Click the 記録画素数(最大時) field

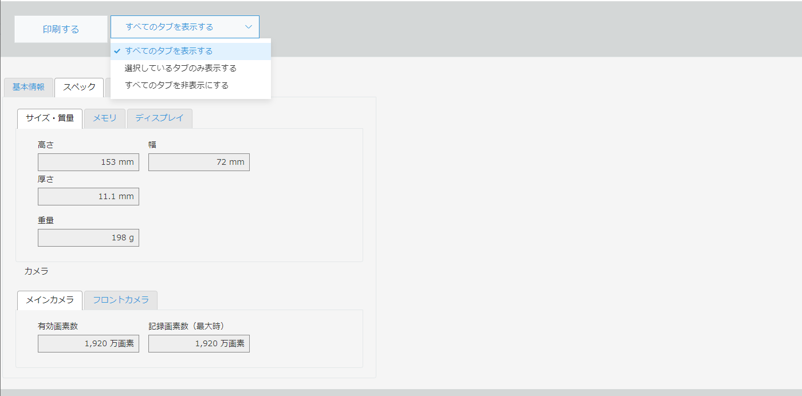tap(199, 343)
